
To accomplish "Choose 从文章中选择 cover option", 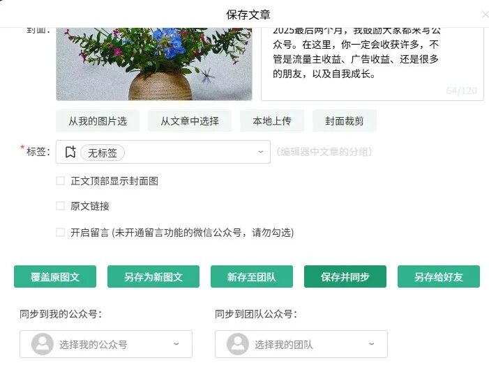I will (x=190, y=120).
